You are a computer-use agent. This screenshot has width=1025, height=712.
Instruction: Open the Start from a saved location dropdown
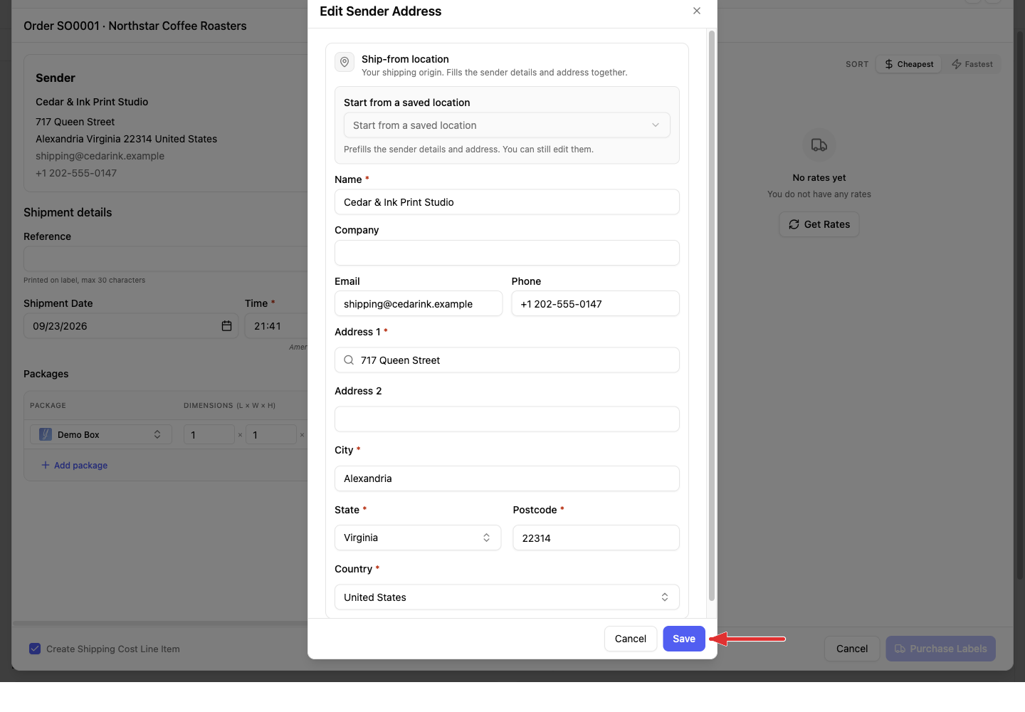(x=507, y=125)
